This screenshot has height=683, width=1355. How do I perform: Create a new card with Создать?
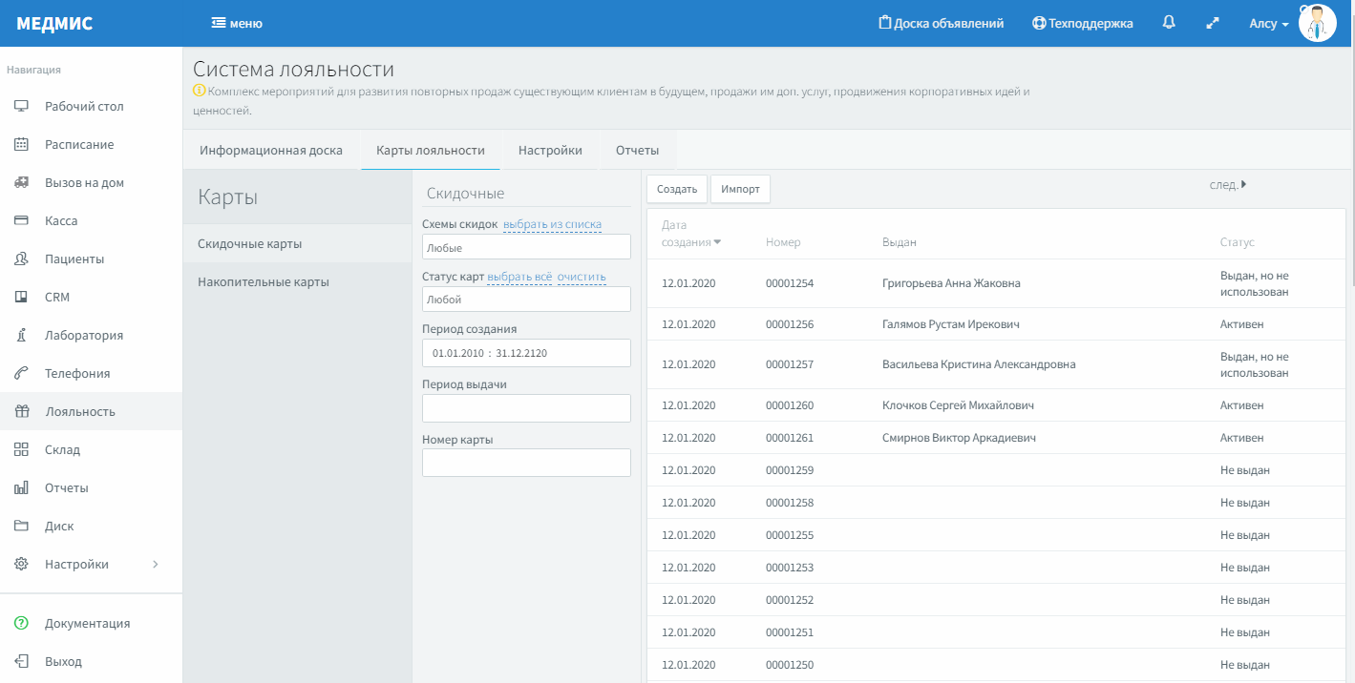click(677, 189)
